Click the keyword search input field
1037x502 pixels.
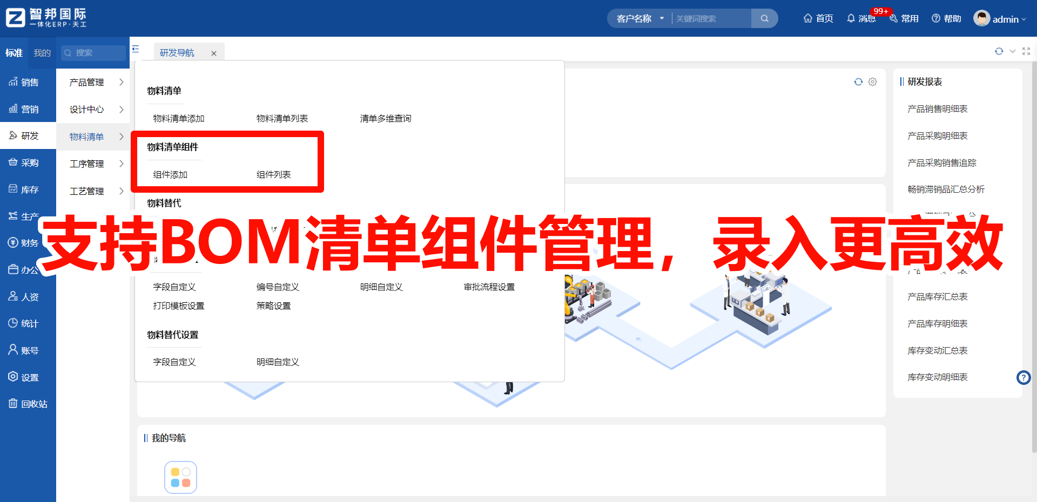708,18
